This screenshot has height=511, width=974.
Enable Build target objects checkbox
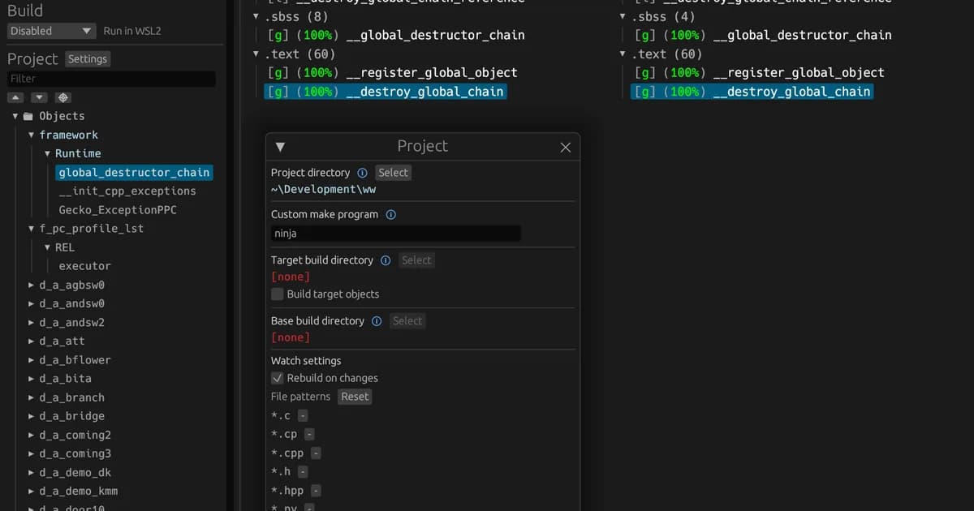(278, 294)
